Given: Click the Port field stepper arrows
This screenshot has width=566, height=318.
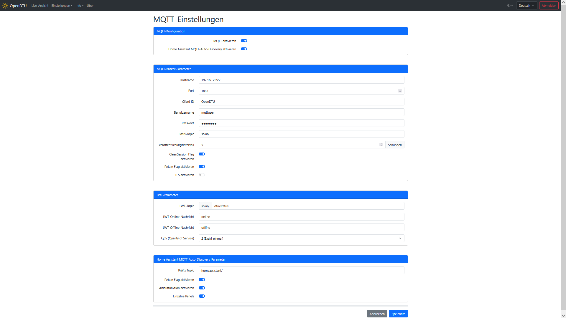Looking at the screenshot, I should pos(400,91).
